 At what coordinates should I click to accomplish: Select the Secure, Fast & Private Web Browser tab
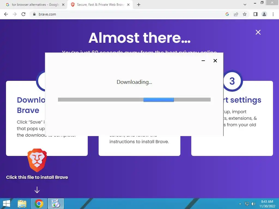pyautogui.click(x=100, y=5)
